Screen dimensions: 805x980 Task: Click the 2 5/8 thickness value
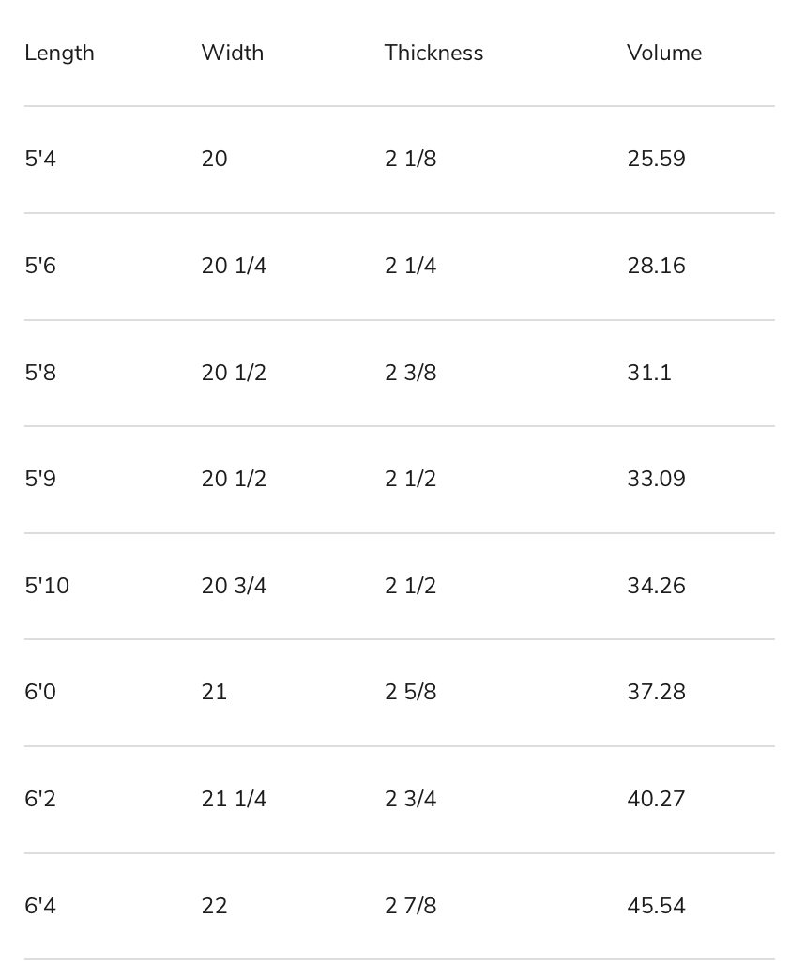point(410,692)
